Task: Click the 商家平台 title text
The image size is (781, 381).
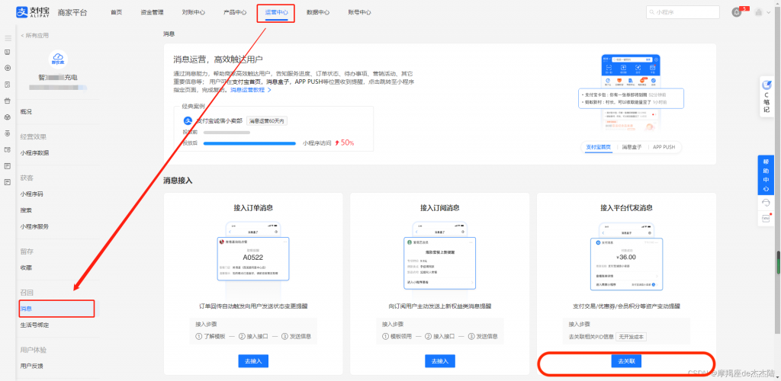Action: coord(72,12)
